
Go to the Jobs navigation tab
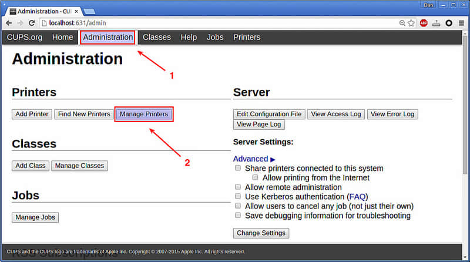[215, 37]
